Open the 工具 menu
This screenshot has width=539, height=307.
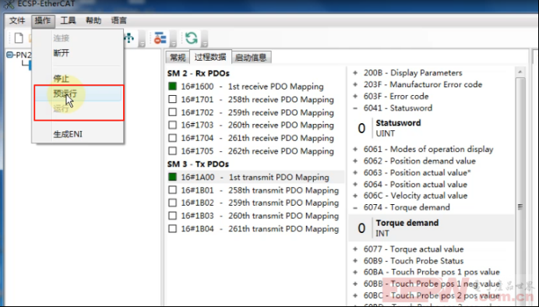[x=68, y=20]
